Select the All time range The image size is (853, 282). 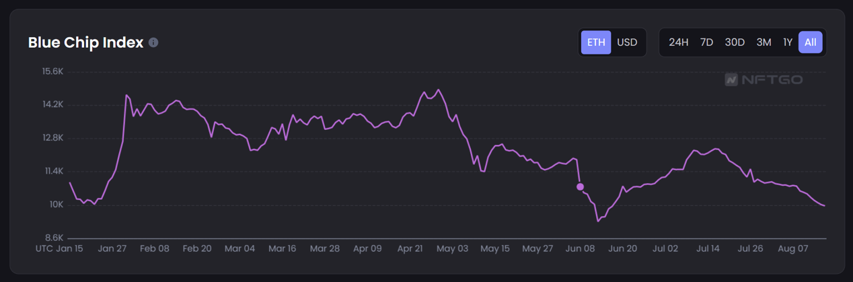coord(811,42)
